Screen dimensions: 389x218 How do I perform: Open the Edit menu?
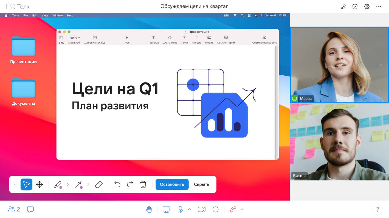click(x=35, y=16)
